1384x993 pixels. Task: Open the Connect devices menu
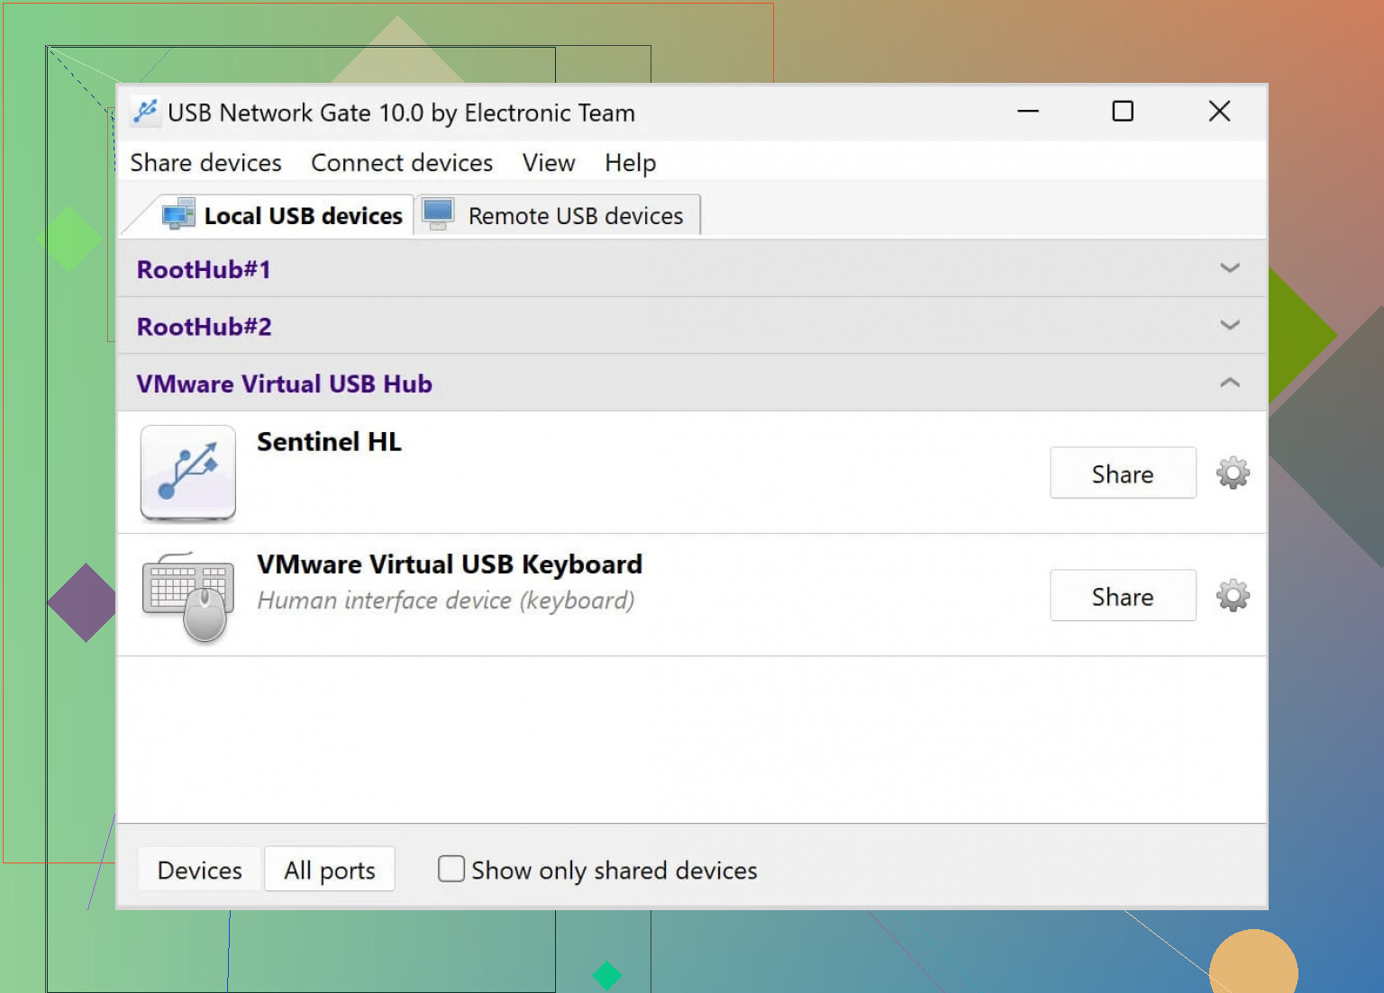point(402,163)
